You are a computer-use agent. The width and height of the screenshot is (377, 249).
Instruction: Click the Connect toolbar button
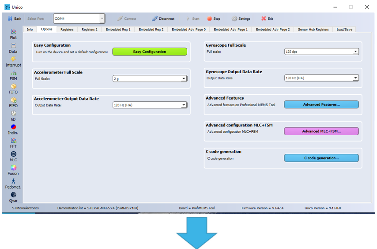click(127, 19)
